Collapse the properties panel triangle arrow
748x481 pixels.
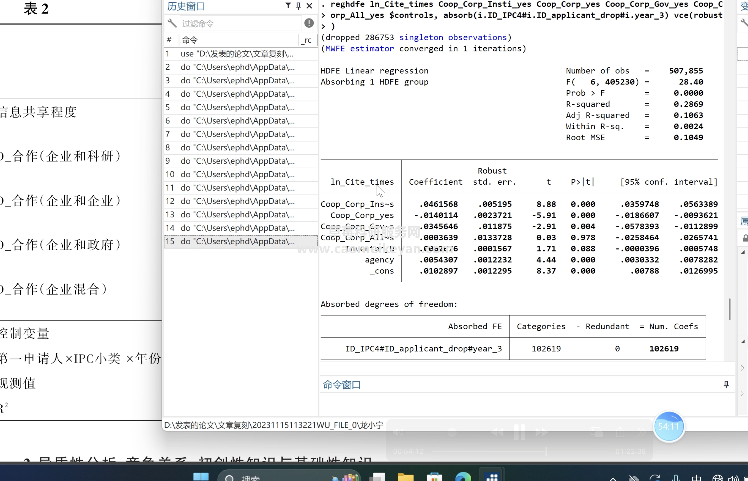[x=743, y=252]
